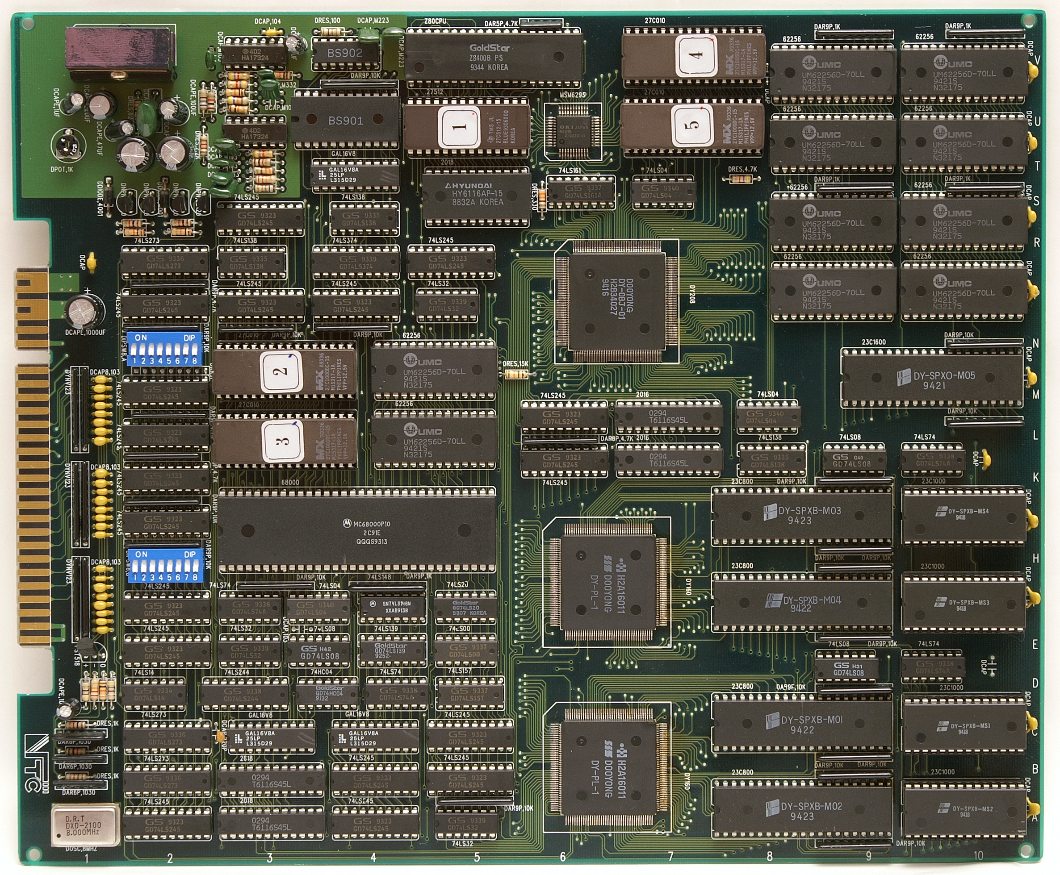The width and height of the screenshot is (1060, 875).
Task: Select the EPROM with sticker number 1
Action: [466, 129]
